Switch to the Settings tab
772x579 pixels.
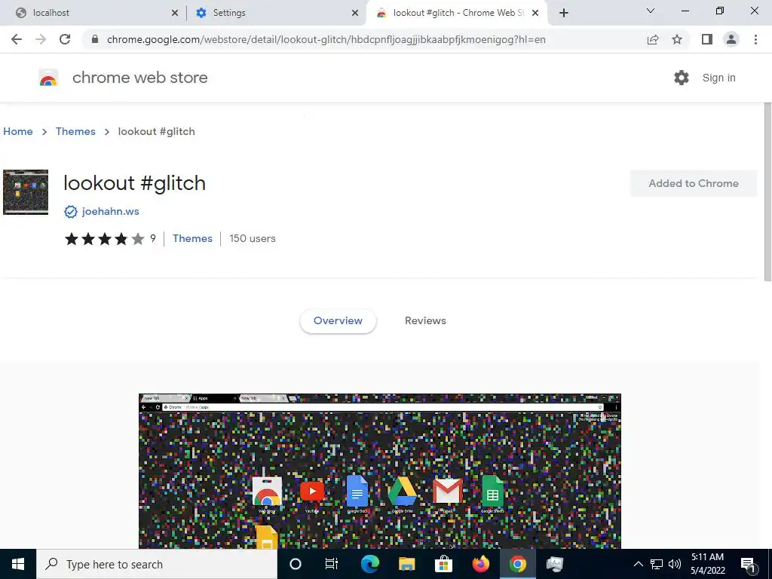click(276, 13)
